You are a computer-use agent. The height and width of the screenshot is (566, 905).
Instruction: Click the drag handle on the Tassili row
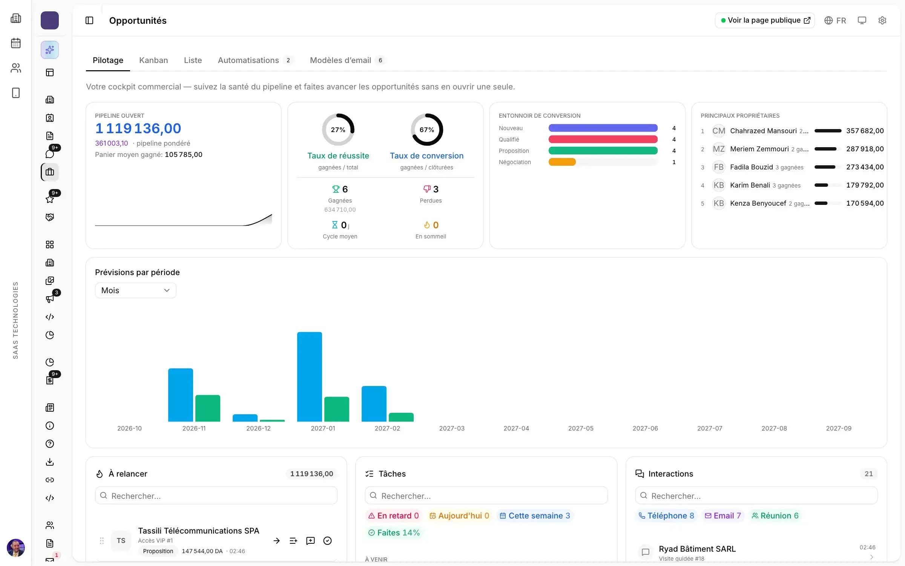[101, 541]
